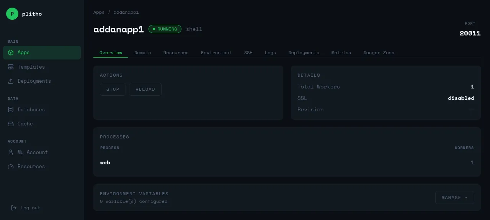Click the 0 variable(s) configured text
This screenshot has width=490, height=220.
[134, 201]
